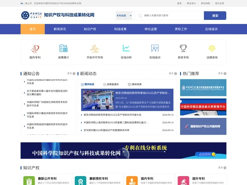Viewport: 247px width, 185px height.
Task: Click 更多 arrow for 通知公告
Action: pyautogui.click(x=74, y=73)
